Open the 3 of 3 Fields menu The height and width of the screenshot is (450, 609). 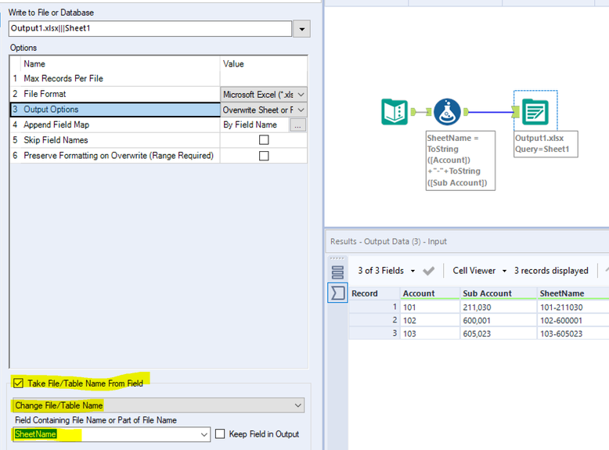point(386,271)
